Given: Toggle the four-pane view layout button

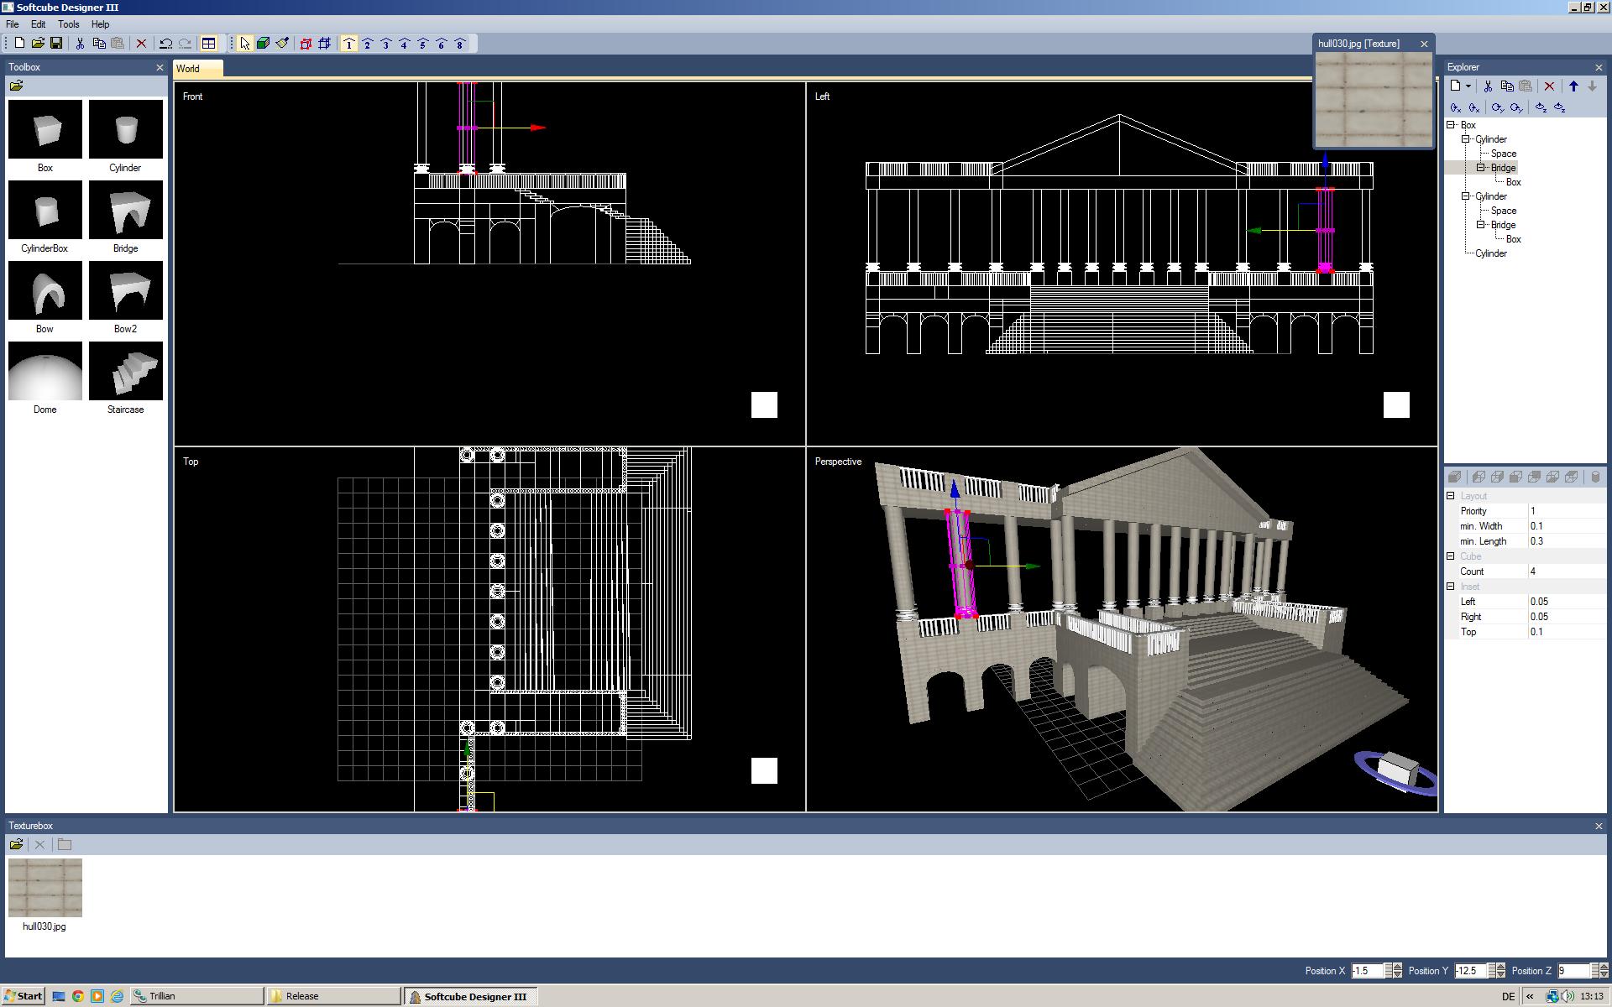Looking at the screenshot, I should tap(209, 44).
